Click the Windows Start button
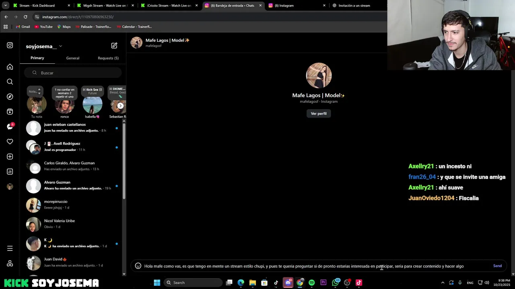The width and height of the screenshot is (515, 289). tap(157, 283)
